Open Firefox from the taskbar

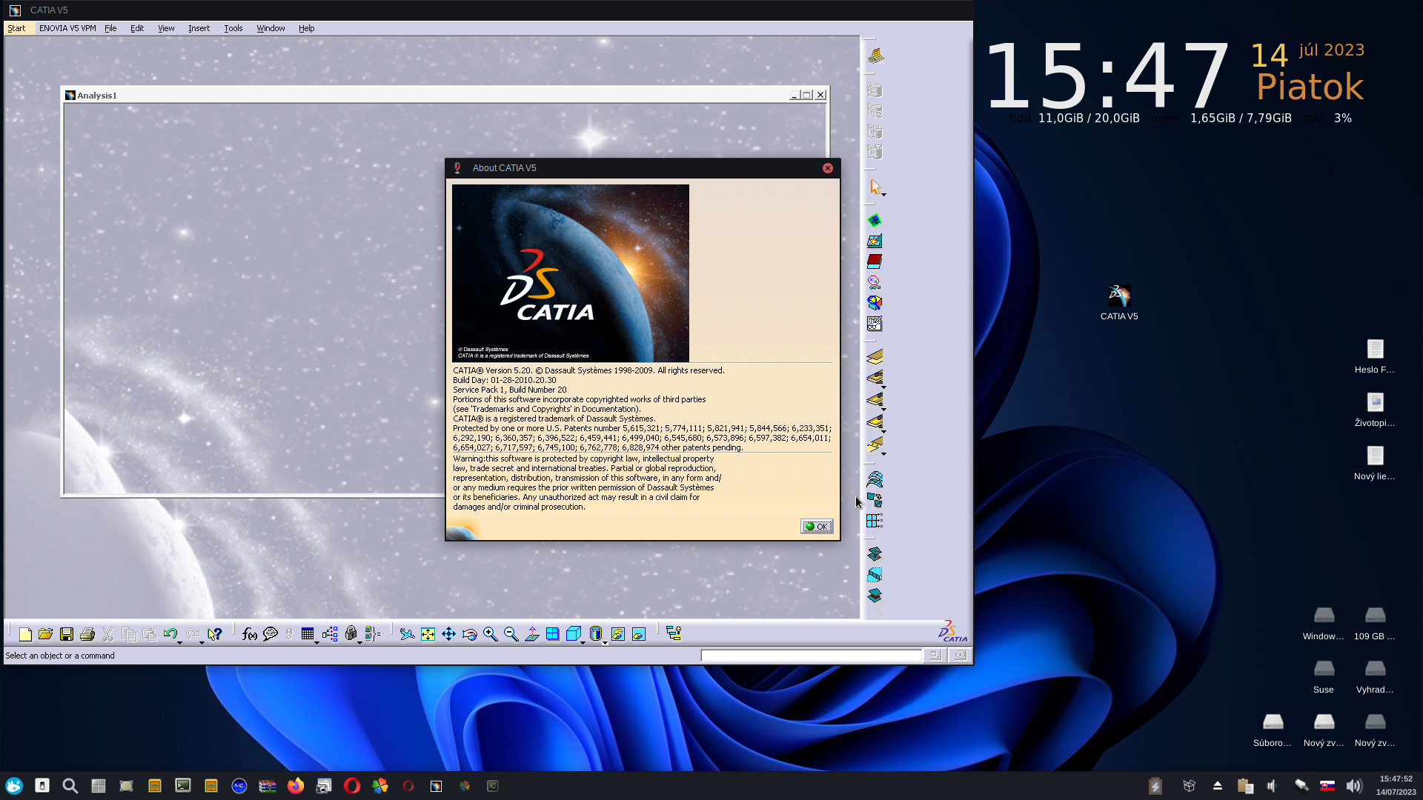click(296, 786)
